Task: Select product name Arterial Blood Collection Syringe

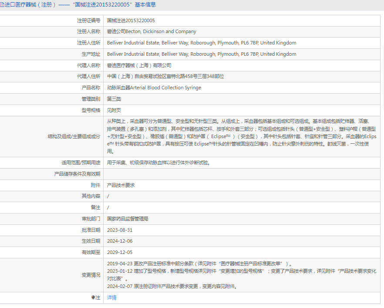Action: pos(154,88)
